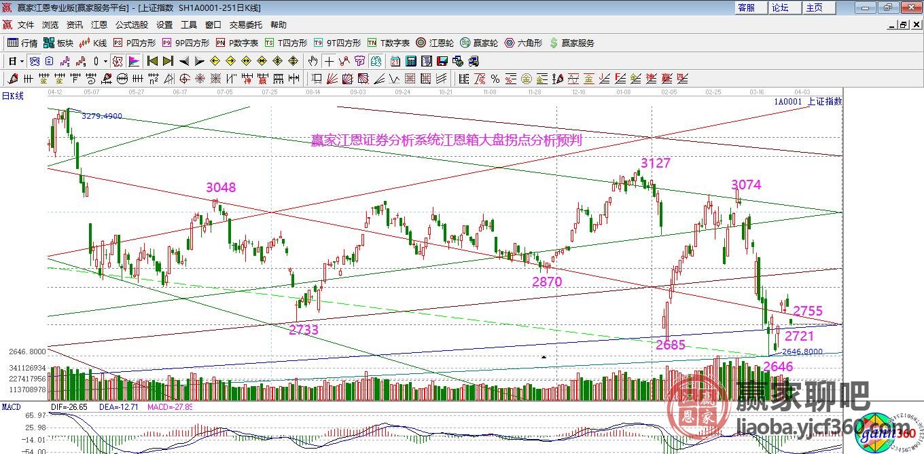The image size is (924, 454).
Task: Open the 公式选股 menu
Action: click(132, 25)
